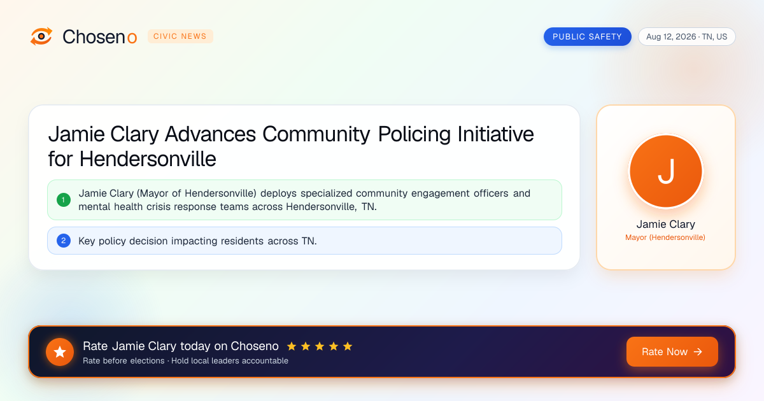
Task: Click the Aug 12, 2026 date pill
Action: click(x=686, y=36)
